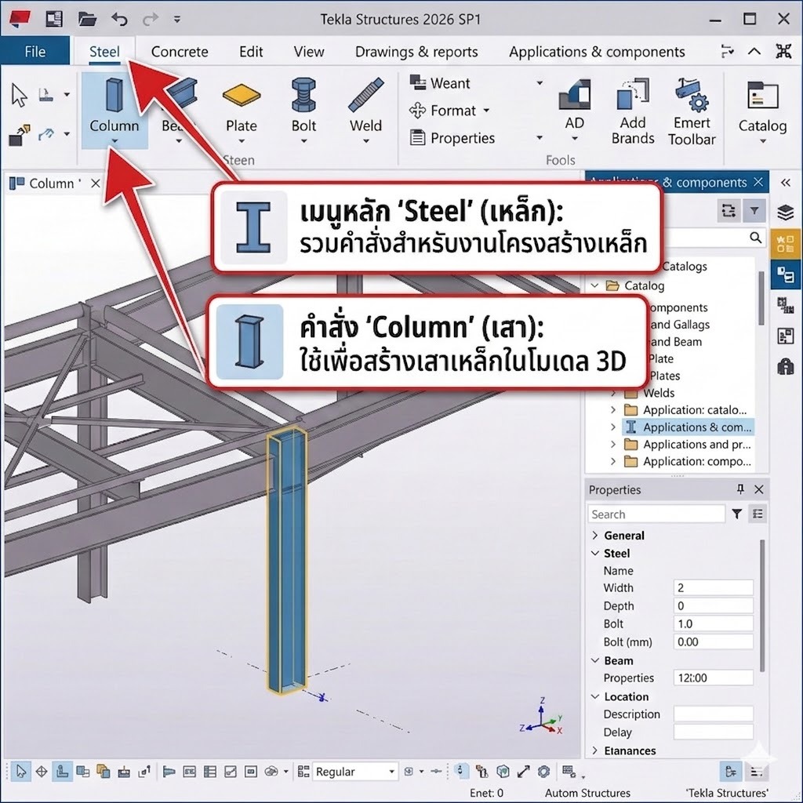Viewport: 803px width, 803px height.
Task: Click the orange highlighted side pane icon
Action: coord(785,244)
